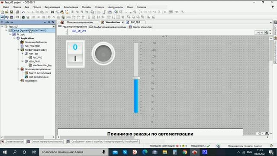Select the Таргет-визуализация tree item
This screenshot has width=277, height=156.
[x=40, y=73]
